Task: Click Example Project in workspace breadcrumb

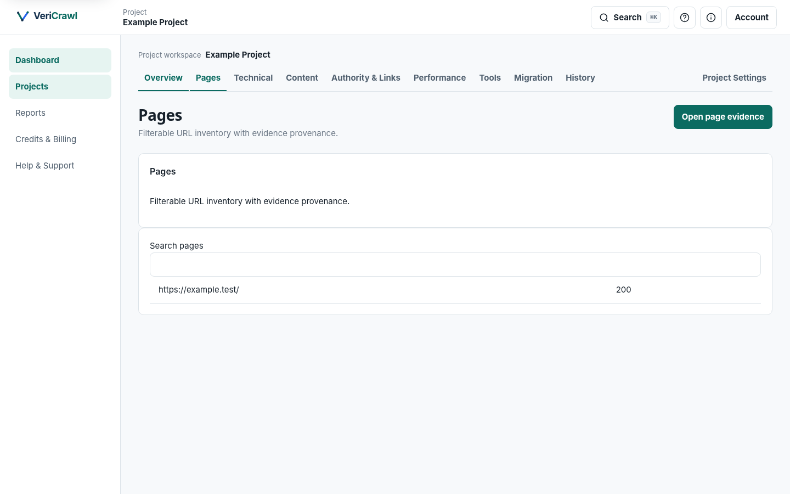Action: (x=238, y=55)
